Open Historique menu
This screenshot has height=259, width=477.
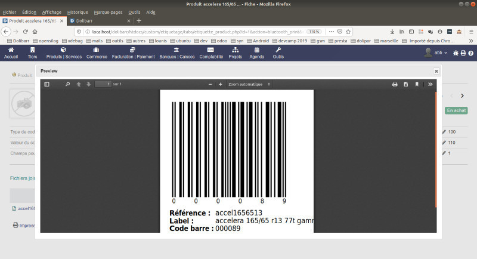[x=78, y=12]
